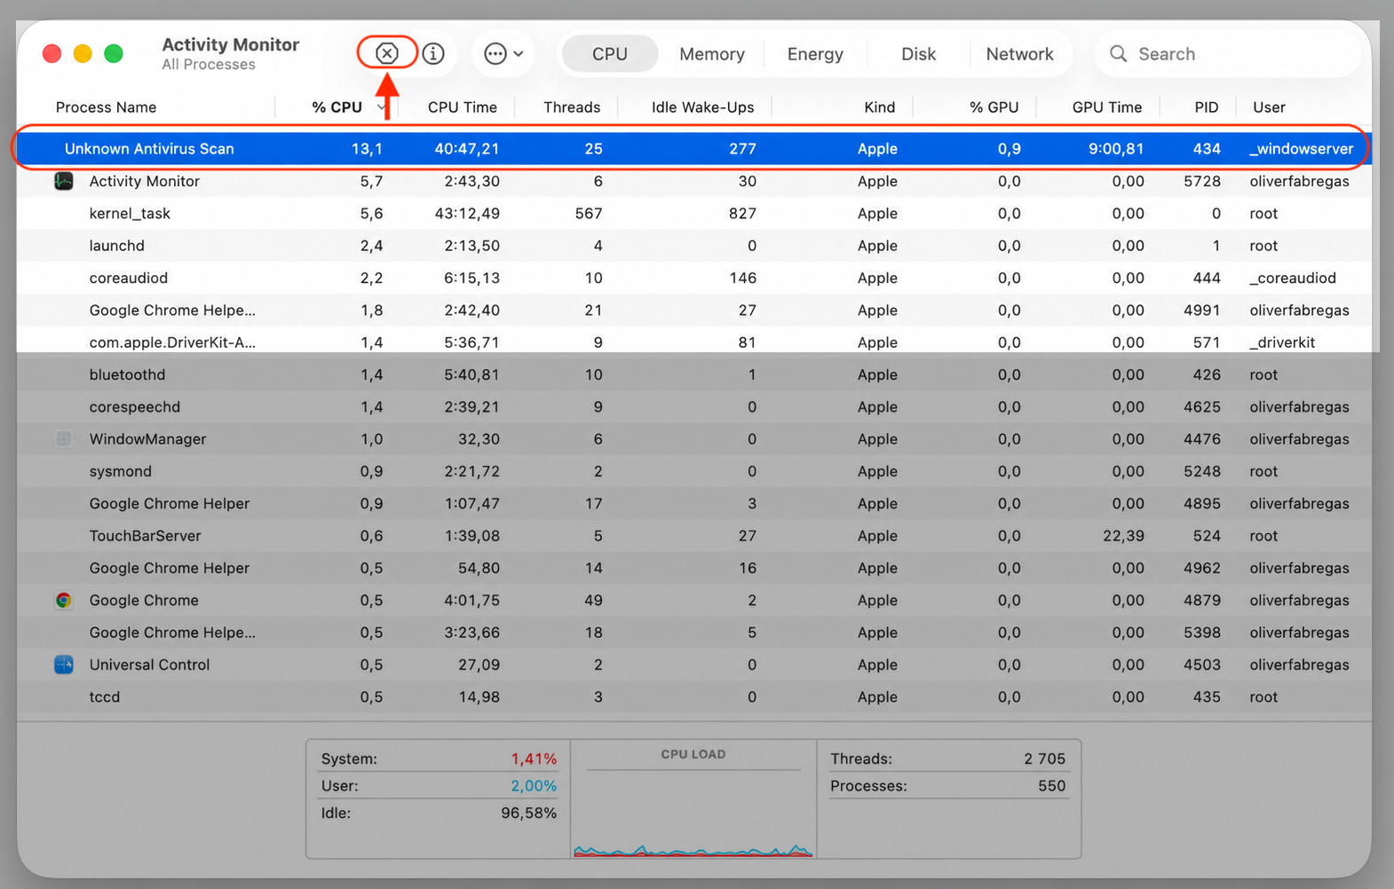The height and width of the screenshot is (889, 1394).
Task: Click the System 1,41% value
Action: pos(534,759)
